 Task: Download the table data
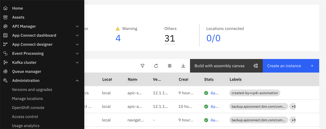tap(183, 66)
